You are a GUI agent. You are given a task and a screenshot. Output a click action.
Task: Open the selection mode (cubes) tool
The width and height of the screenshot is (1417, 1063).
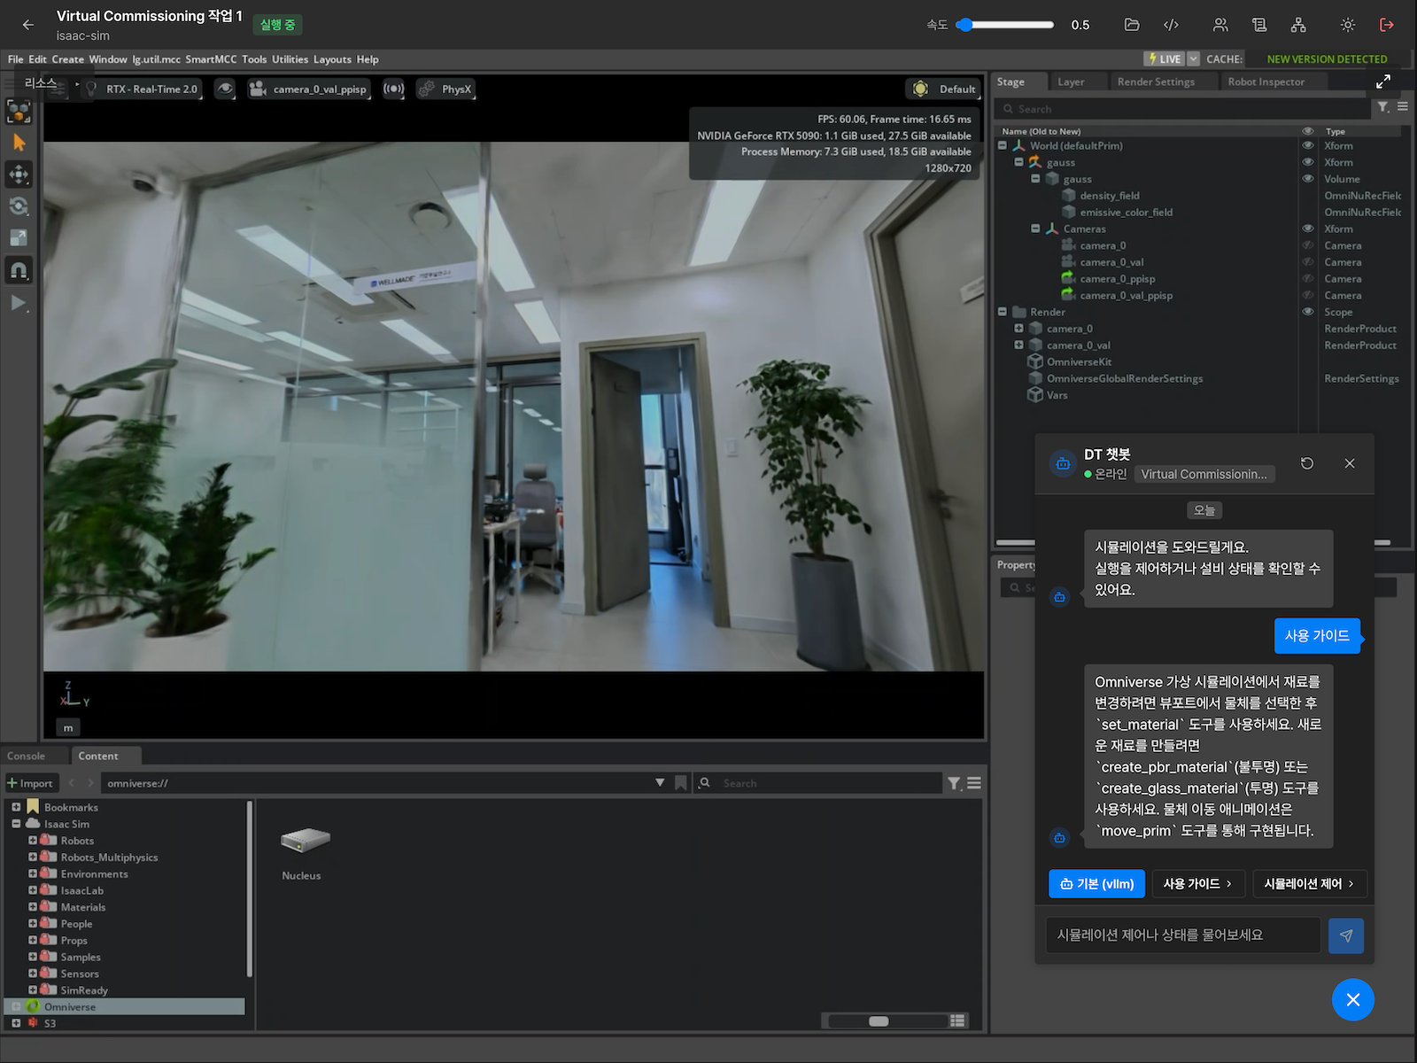[x=19, y=112]
